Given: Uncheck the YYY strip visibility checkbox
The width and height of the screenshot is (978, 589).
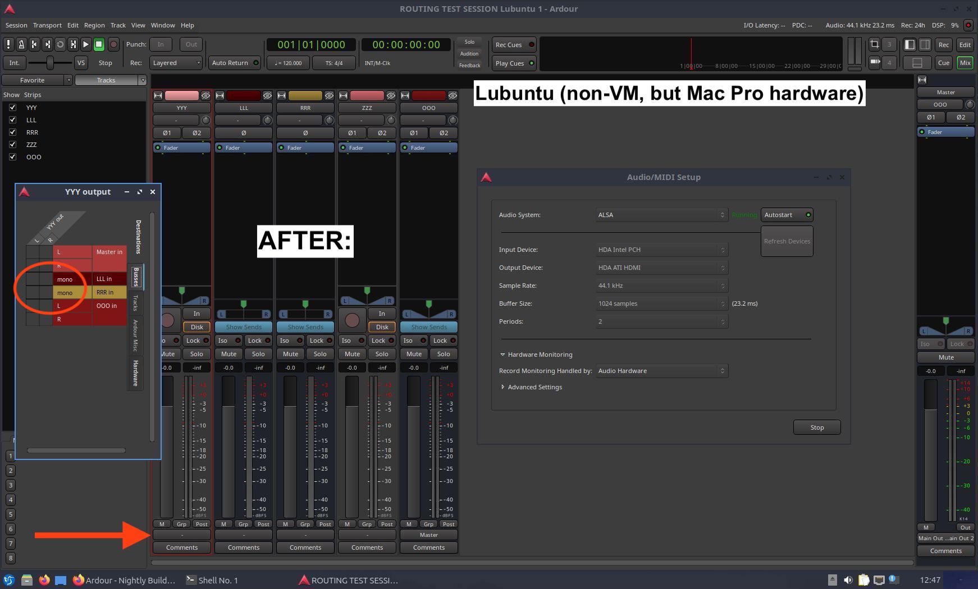Looking at the screenshot, I should (x=12, y=108).
